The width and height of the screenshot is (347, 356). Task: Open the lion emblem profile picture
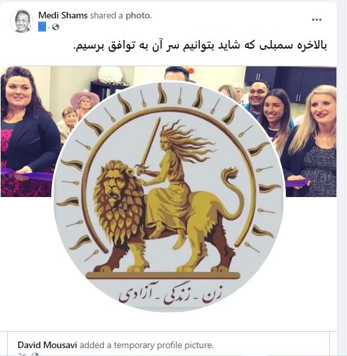click(x=169, y=196)
